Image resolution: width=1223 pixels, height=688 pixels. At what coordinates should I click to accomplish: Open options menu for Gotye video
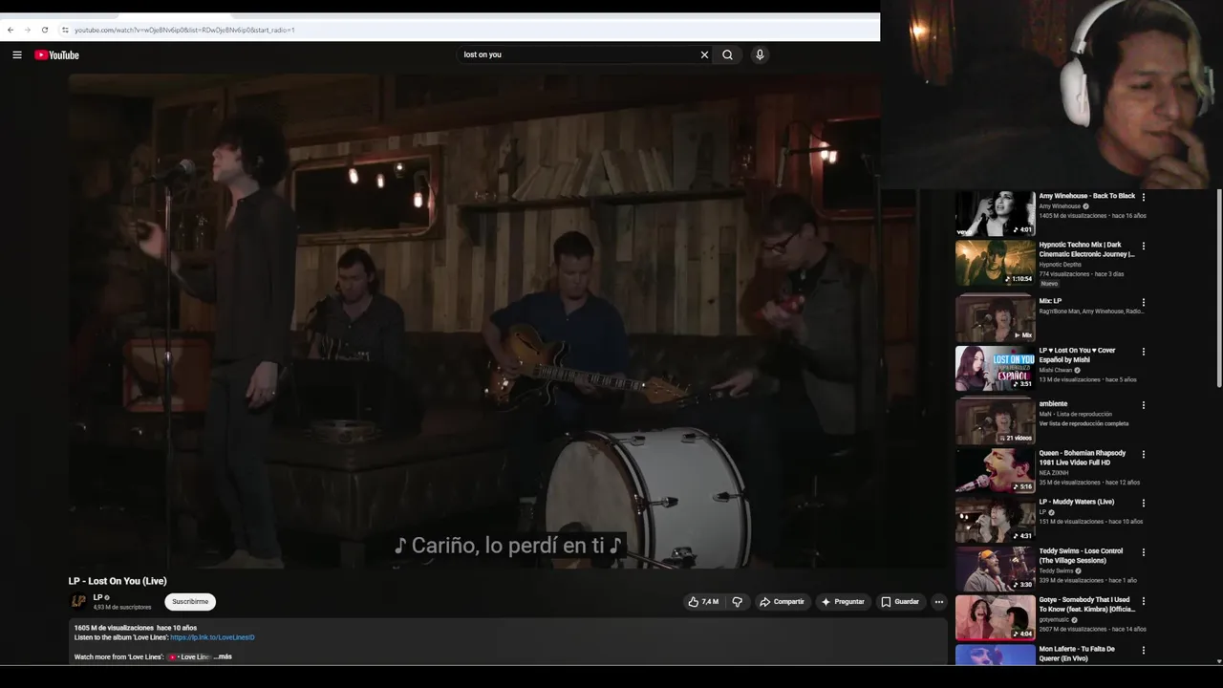pyautogui.click(x=1144, y=601)
